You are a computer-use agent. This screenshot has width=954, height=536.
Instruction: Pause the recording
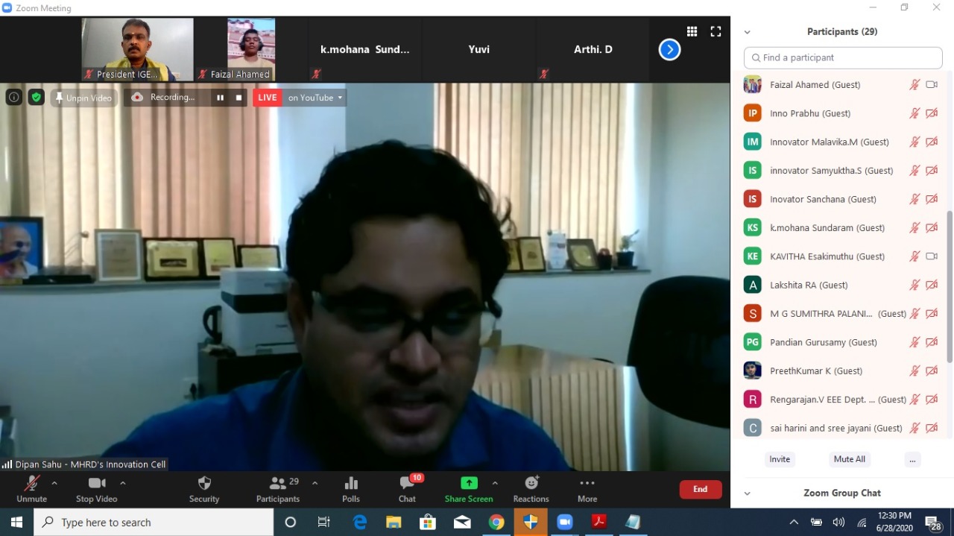click(220, 98)
